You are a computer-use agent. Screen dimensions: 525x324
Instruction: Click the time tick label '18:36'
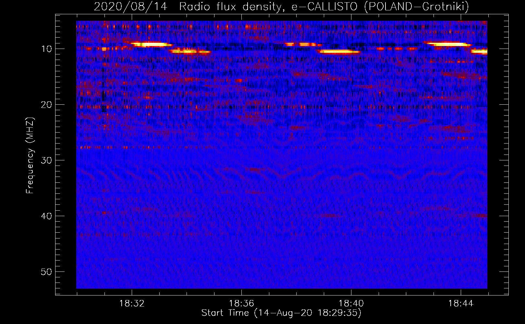pyautogui.click(x=241, y=303)
